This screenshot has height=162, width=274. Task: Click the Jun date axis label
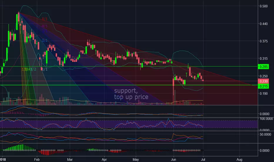pyautogui.click(x=173, y=160)
